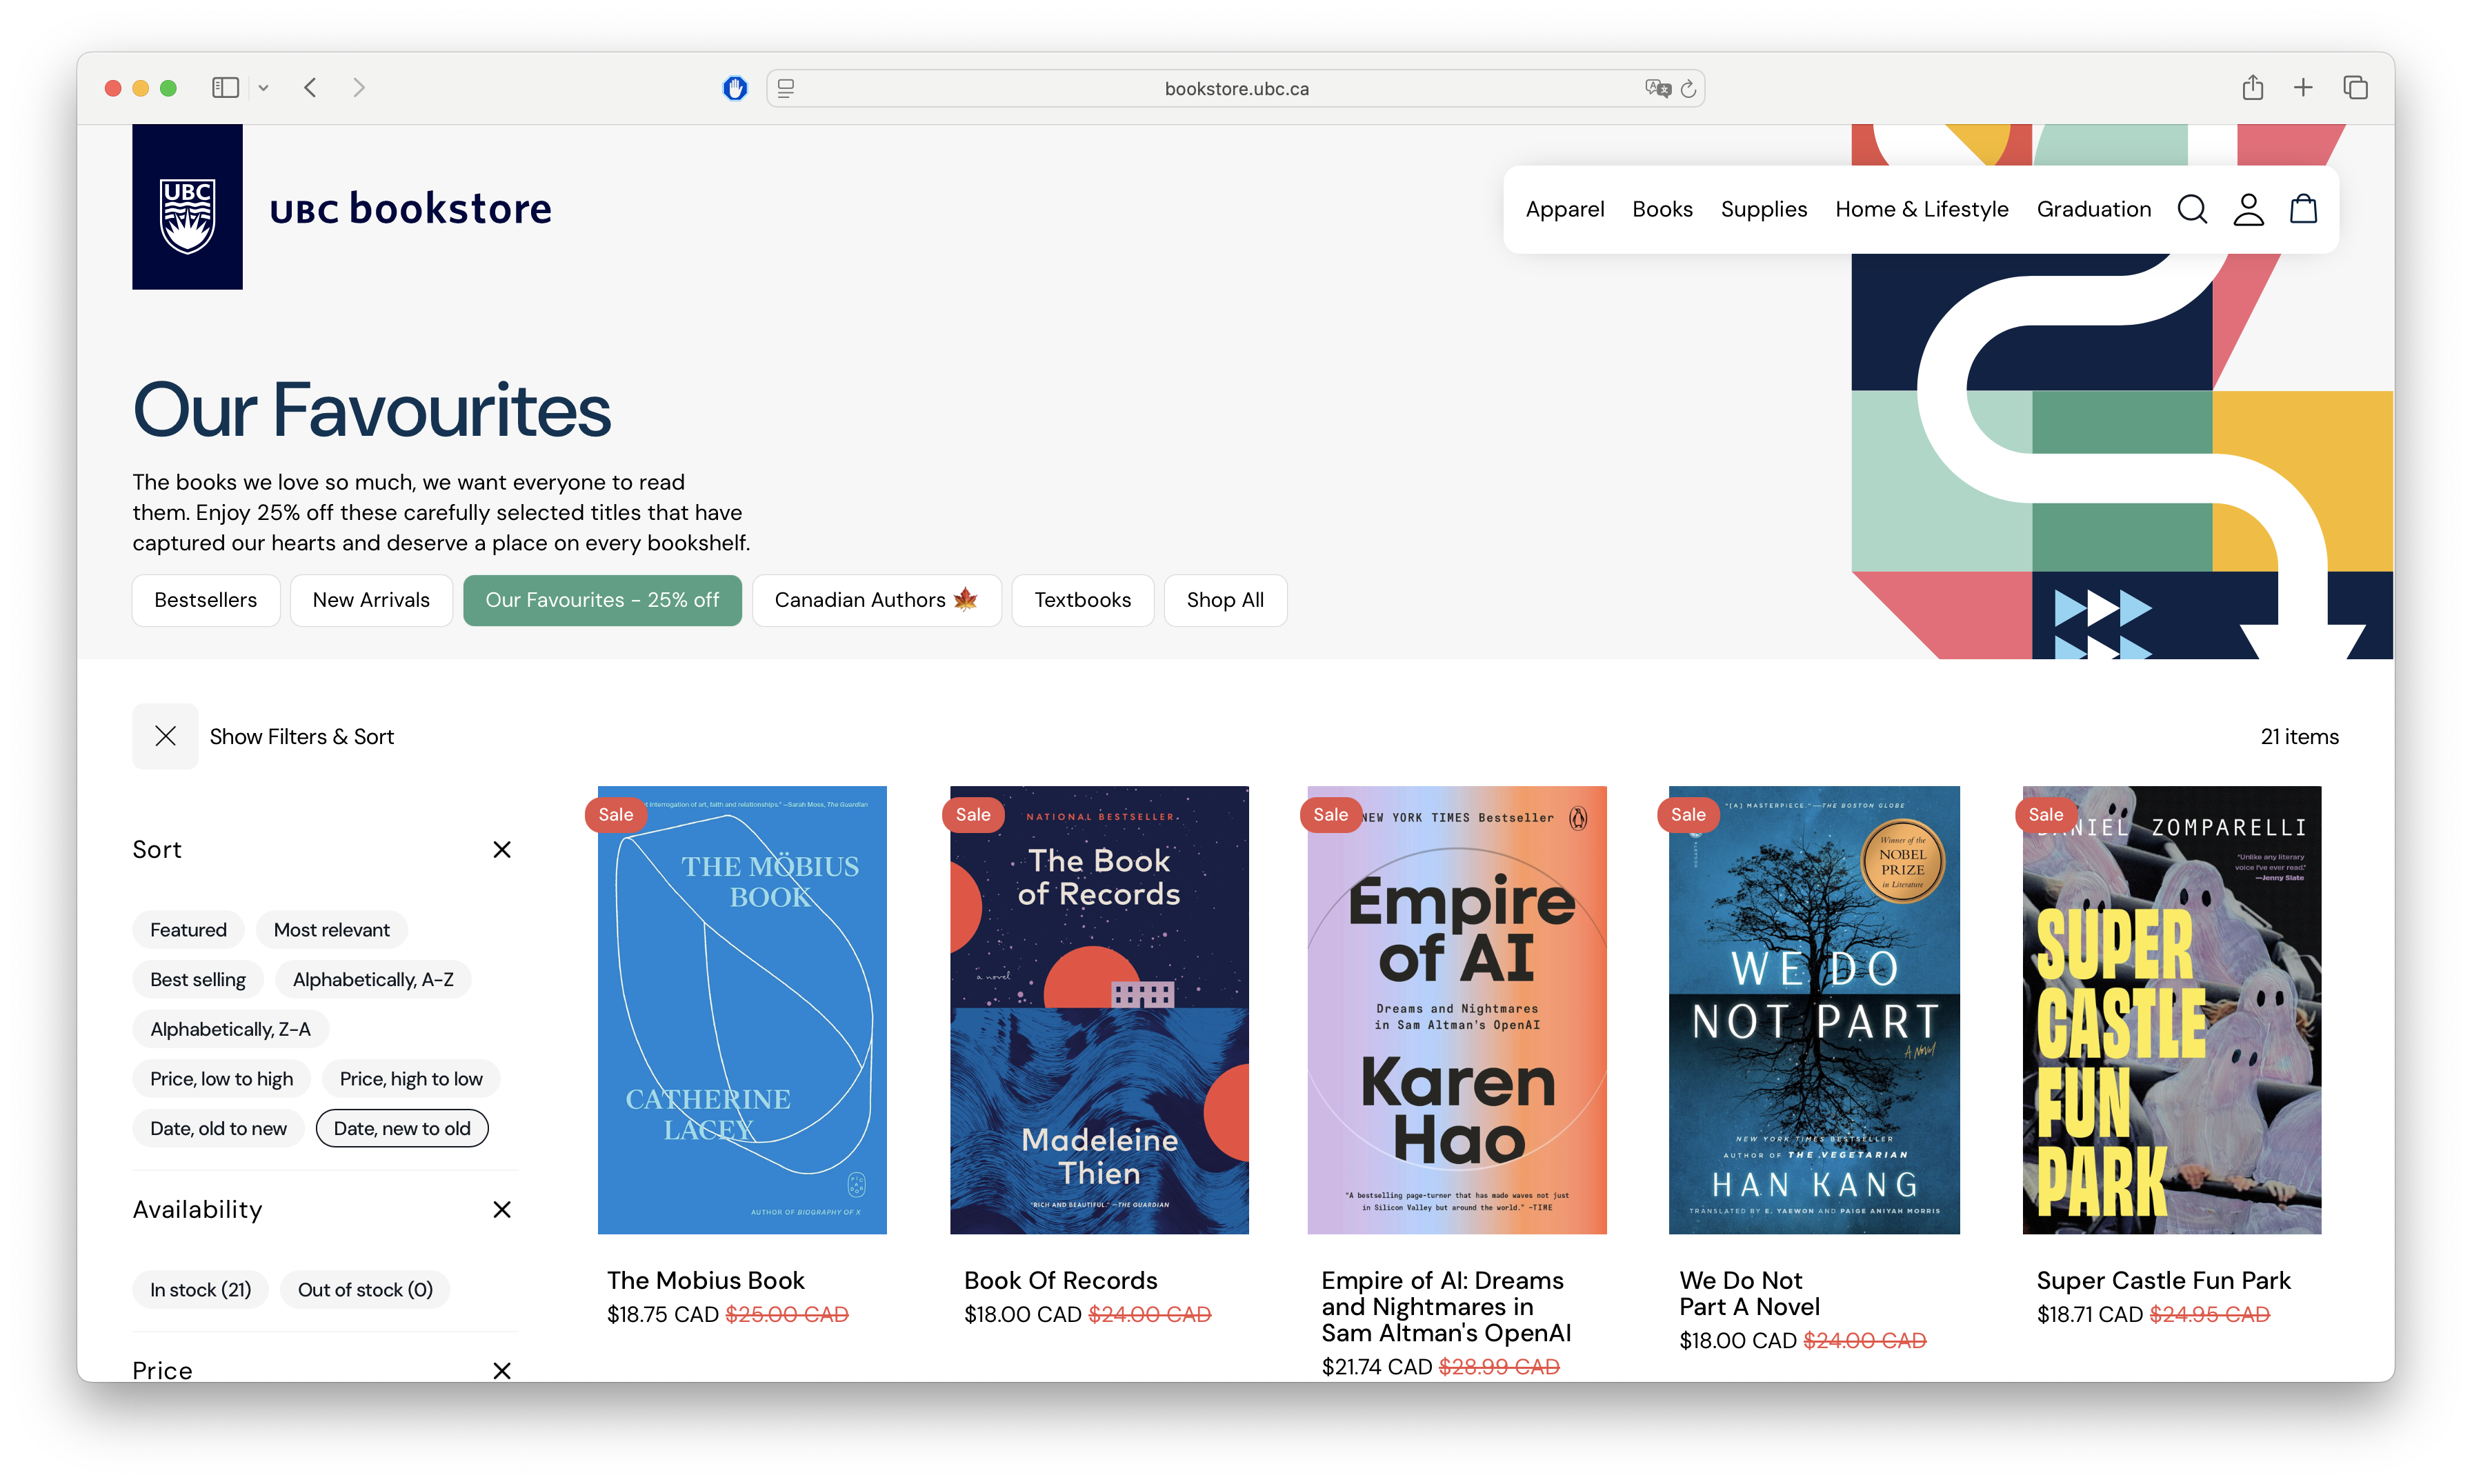Reload the page with the refresh icon

[1689, 88]
